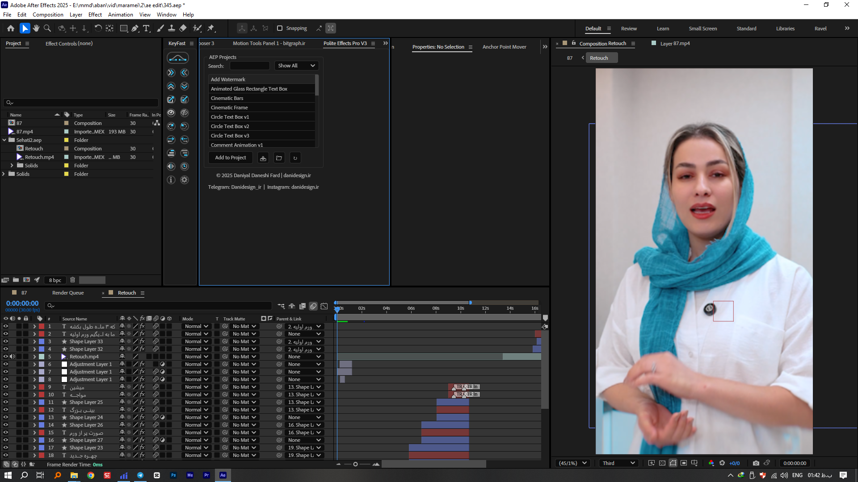Toggle visibility of Retouch.mp4 layer

(6, 357)
